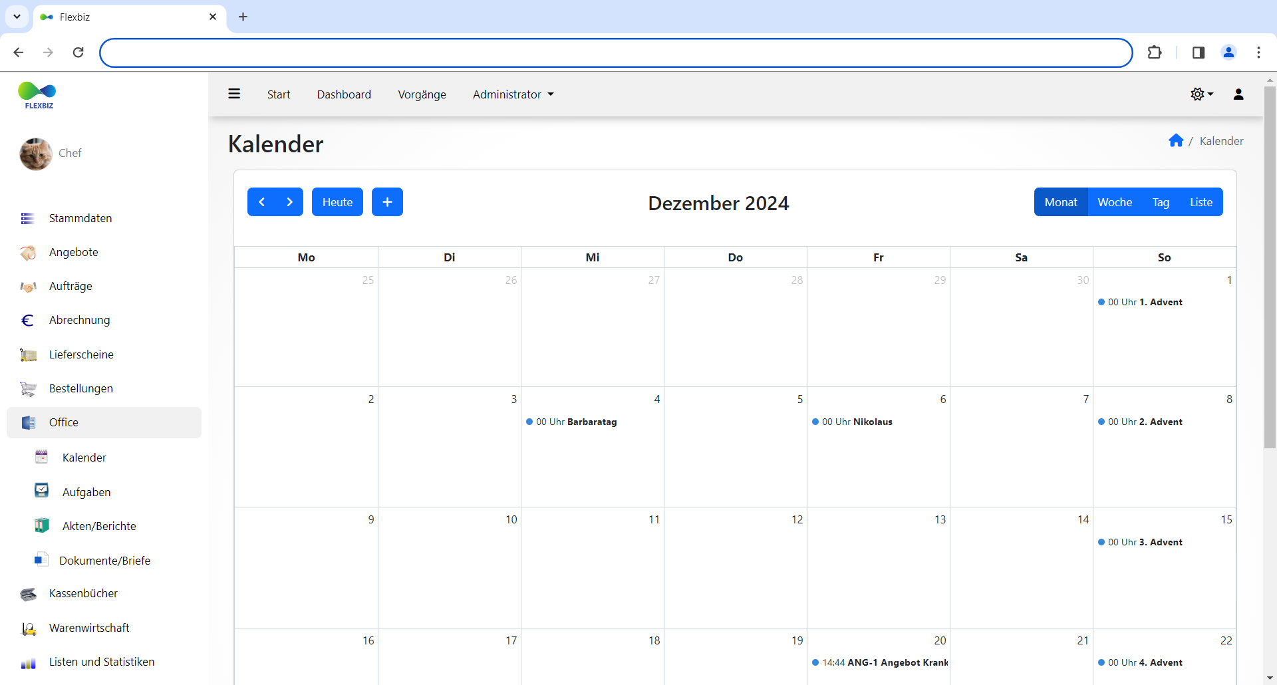This screenshot has height=685, width=1277.
Task: Open the Dokumente/Briefe sidebar link
Action: (x=104, y=561)
